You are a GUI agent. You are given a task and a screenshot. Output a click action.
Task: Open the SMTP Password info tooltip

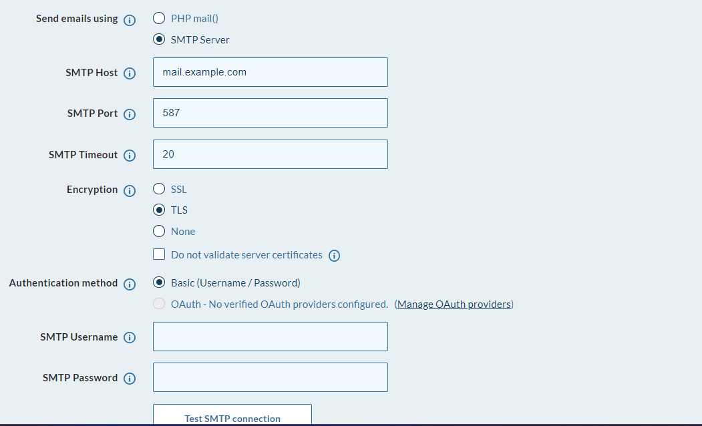(131, 378)
